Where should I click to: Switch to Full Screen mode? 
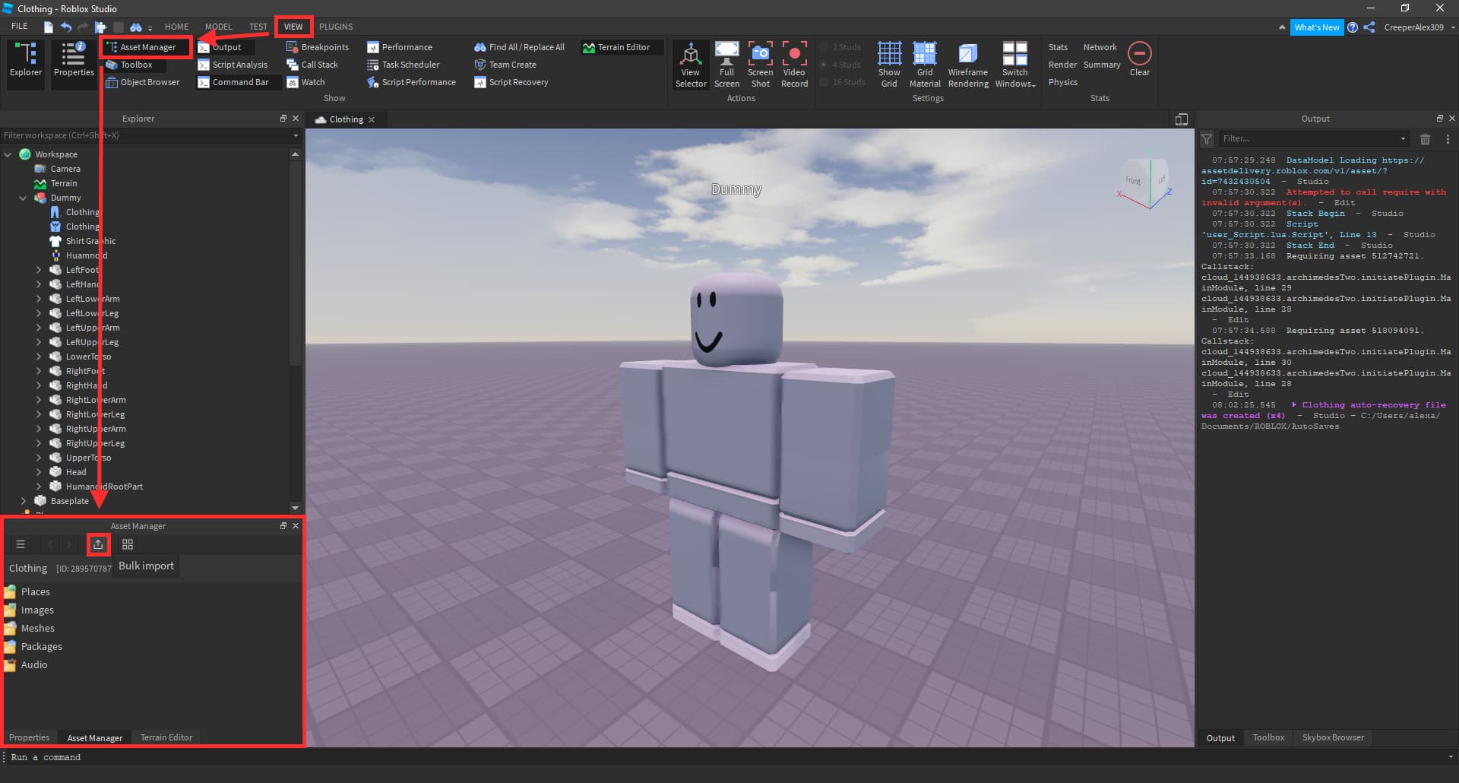(726, 63)
